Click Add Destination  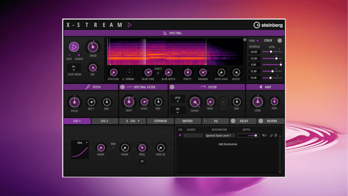(x=228, y=144)
